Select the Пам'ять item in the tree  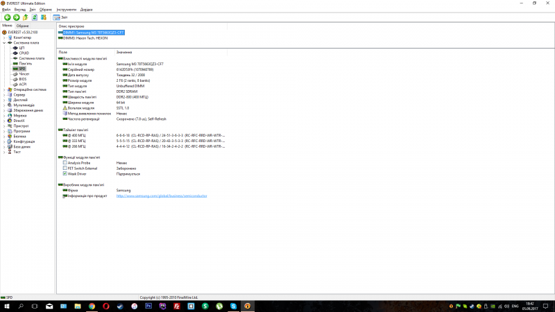pyautogui.click(x=26, y=63)
